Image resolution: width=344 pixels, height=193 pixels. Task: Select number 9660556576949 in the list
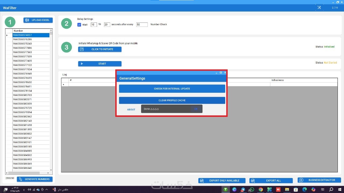(x=31, y=74)
